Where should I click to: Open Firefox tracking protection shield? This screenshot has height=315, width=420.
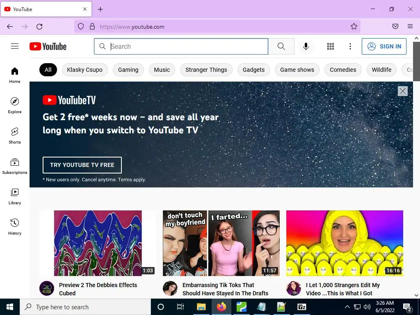[x=81, y=26]
